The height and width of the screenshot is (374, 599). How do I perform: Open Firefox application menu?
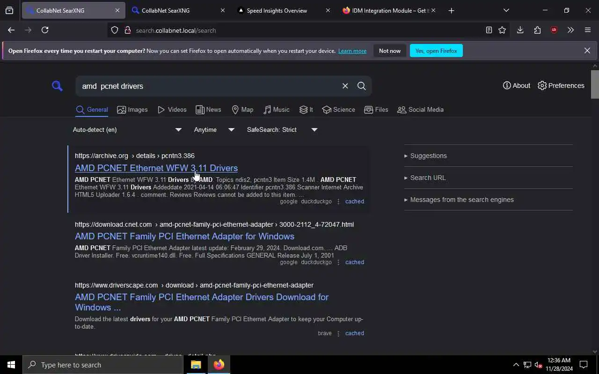point(588,30)
